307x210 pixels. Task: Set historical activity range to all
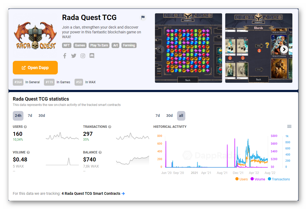(x=181, y=116)
